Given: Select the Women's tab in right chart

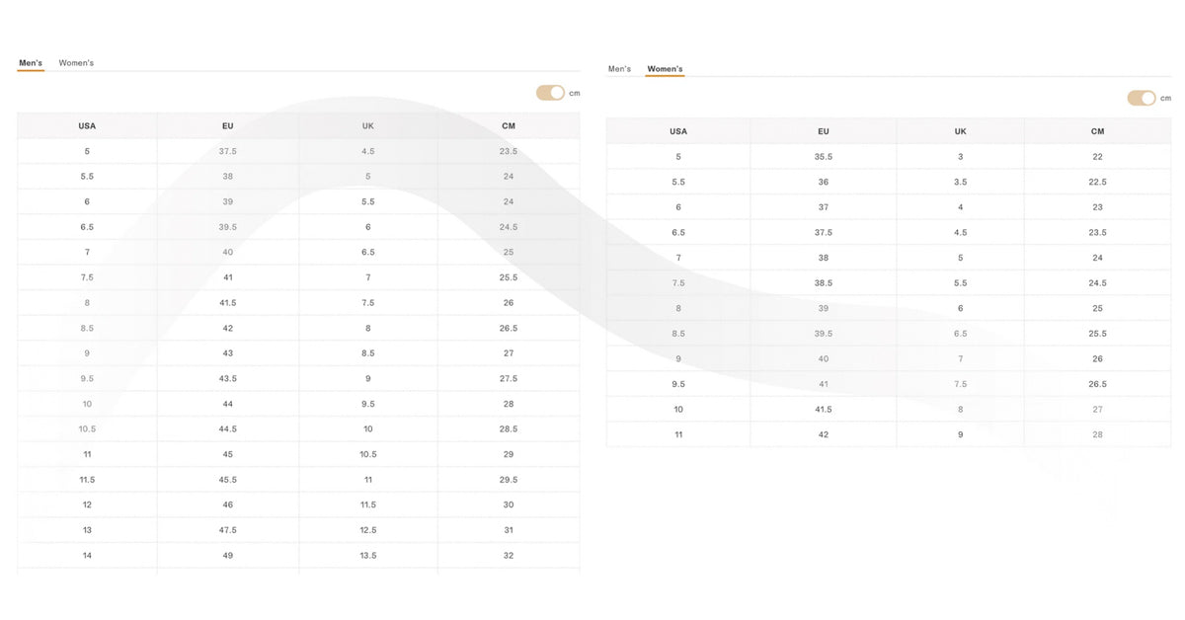Looking at the screenshot, I should [665, 69].
